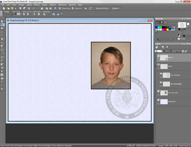Select the Crop tool

2,35
